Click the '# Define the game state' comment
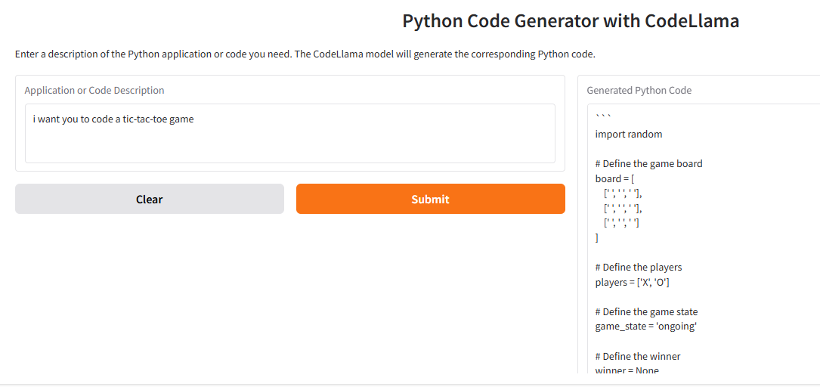Image resolution: width=820 pixels, height=387 pixels. tap(646, 311)
